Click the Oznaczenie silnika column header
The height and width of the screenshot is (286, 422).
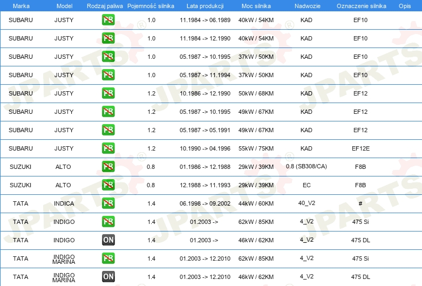[x=362, y=6]
